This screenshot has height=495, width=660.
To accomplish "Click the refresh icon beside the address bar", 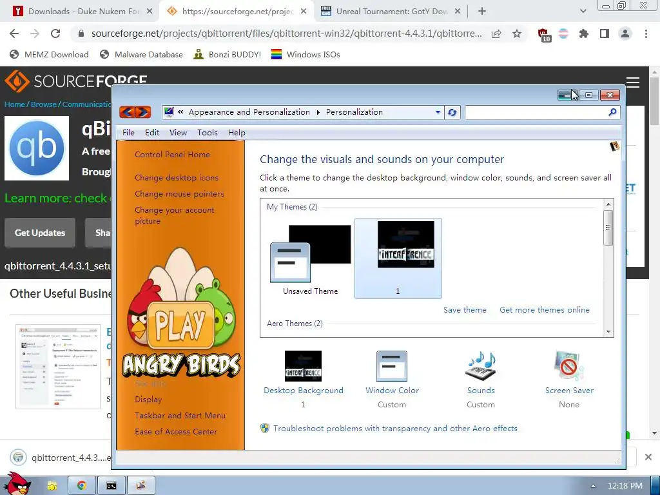I will tap(452, 112).
